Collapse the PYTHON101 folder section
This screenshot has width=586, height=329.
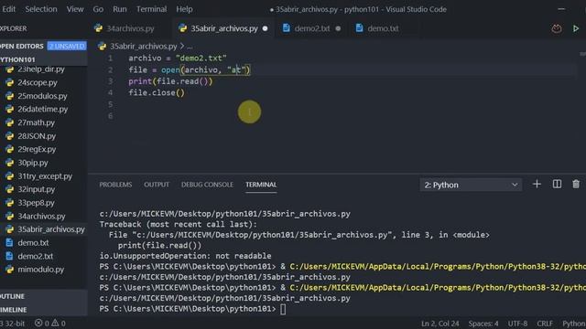coord(44,59)
